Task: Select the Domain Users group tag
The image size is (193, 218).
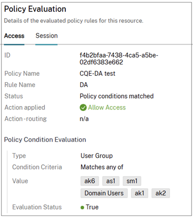Action: pyautogui.click(x=104, y=193)
